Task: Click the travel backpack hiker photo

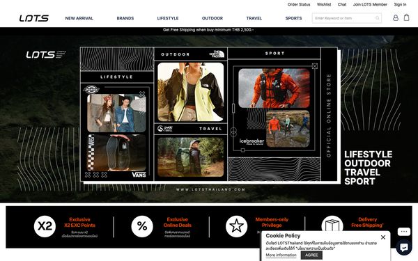Action: (x=191, y=157)
